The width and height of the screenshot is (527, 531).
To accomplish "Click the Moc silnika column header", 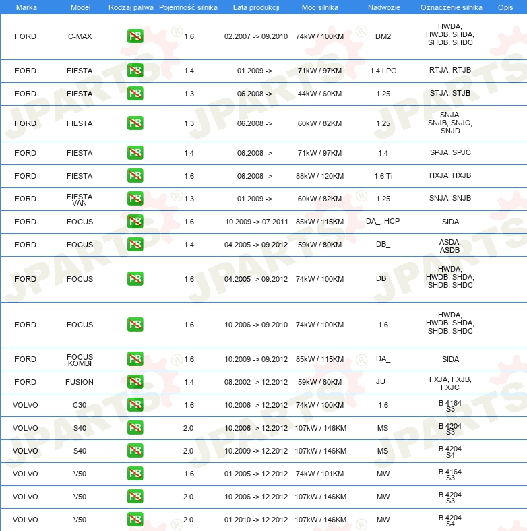I will point(319,7).
